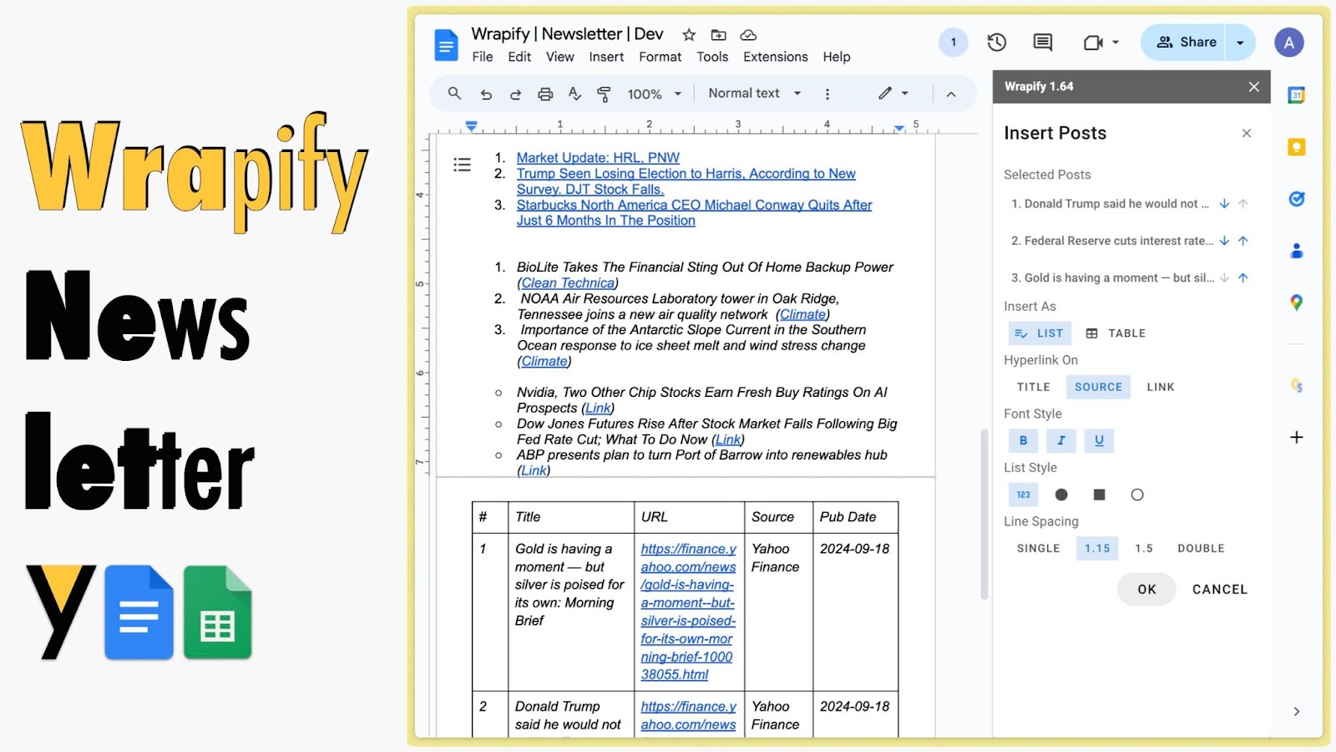The width and height of the screenshot is (1336, 752).
Task: Select LIST insert format
Action: click(1040, 333)
